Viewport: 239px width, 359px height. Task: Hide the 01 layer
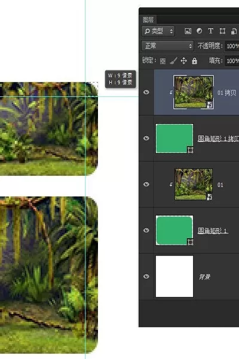point(146,184)
